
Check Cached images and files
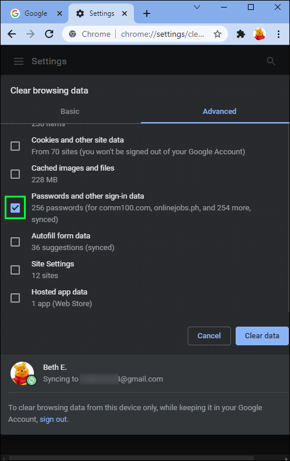[x=15, y=174]
